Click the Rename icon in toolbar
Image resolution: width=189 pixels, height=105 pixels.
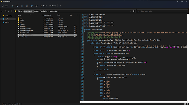coord(27,6)
